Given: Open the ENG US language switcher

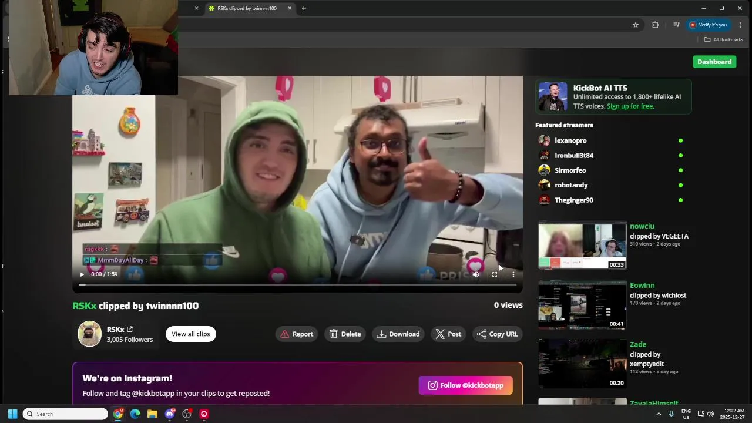Looking at the screenshot, I should coord(686,414).
